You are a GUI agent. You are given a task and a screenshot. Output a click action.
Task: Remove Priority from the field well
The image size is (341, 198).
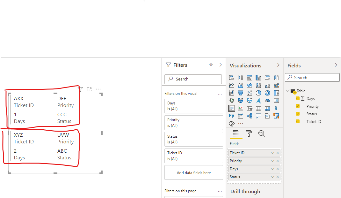point(278,161)
